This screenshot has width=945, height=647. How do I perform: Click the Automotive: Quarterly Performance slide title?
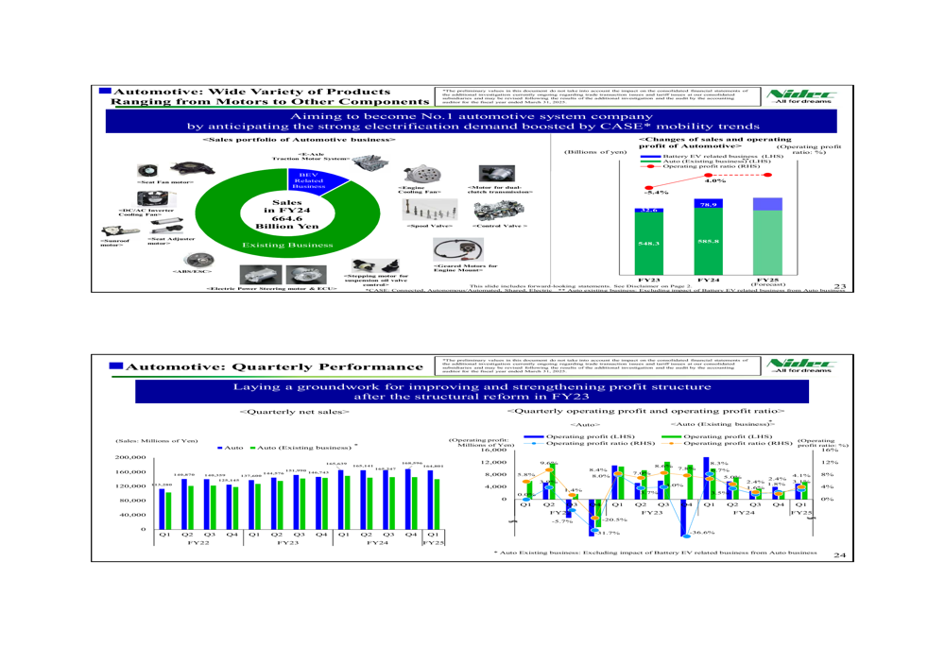pyautogui.click(x=274, y=366)
